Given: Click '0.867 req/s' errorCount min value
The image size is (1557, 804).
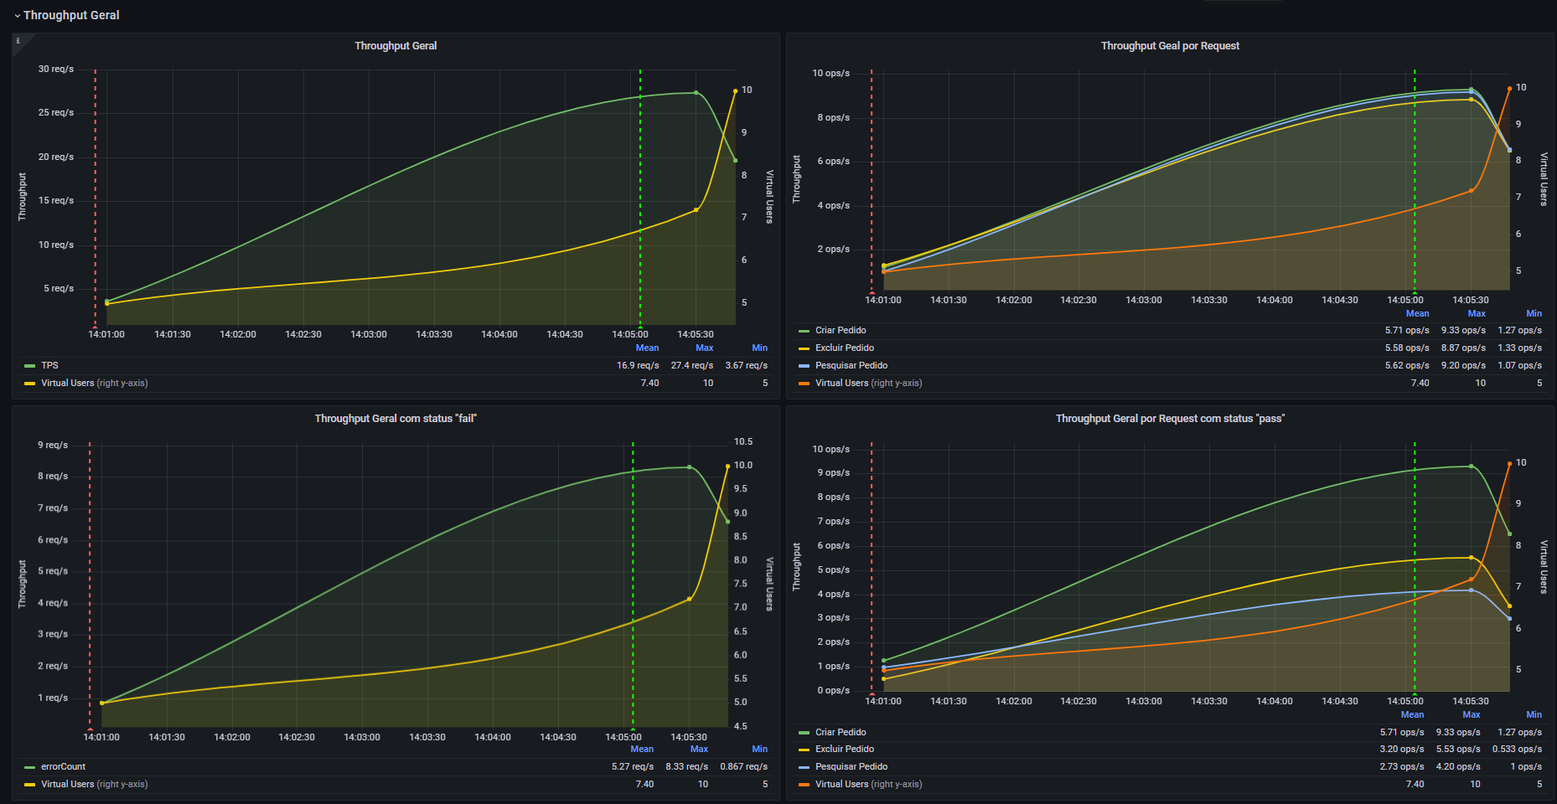Looking at the screenshot, I should click(x=743, y=766).
